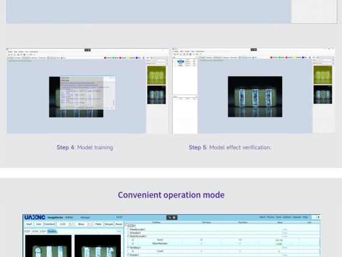Toggle the CCD1 root checkbox
Screen dimensions: 342x257
click(x=126, y=226)
